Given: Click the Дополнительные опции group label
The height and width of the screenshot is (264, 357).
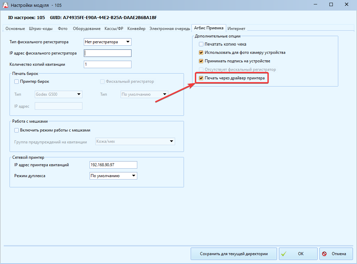Looking at the screenshot, I should pos(217,36).
